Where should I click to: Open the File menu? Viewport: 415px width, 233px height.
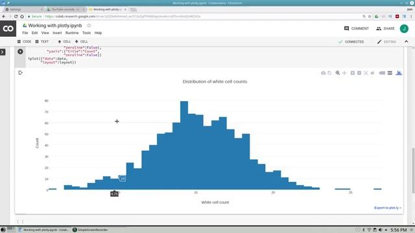coord(25,33)
